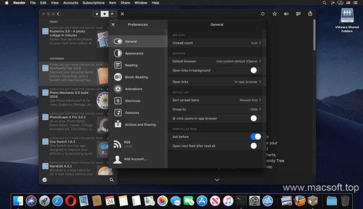Click the Bionic Reading BR toolbar icon
The width and height of the screenshot is (363, 209).
coord(286,14)
